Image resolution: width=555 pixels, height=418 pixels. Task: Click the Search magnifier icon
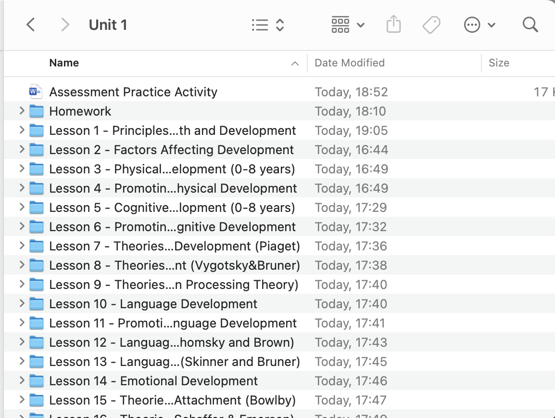pyautogui.click(x=530, y=25)
